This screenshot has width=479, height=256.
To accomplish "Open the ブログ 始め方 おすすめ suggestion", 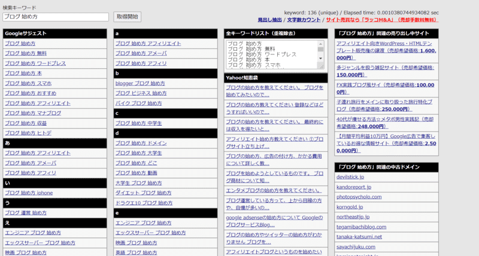I will (x=31, y=93).
